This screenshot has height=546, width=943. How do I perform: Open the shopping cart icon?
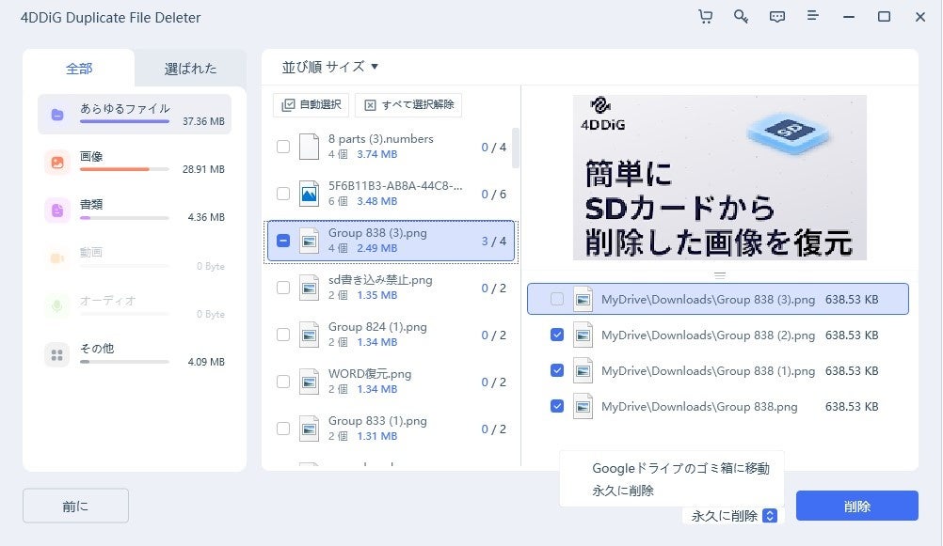(x=706, y=17)
